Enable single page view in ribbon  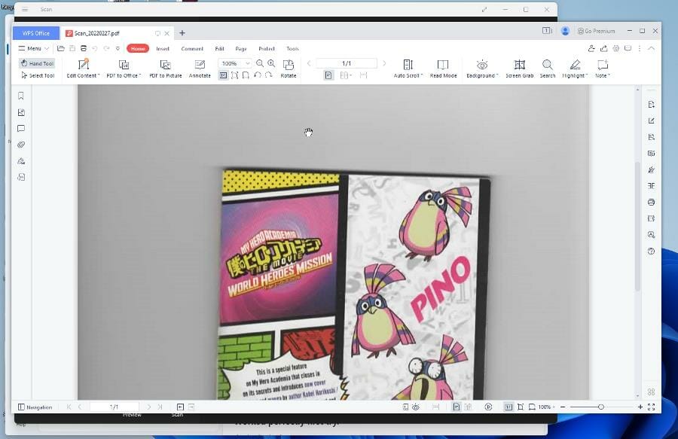[x=328, y=75]
